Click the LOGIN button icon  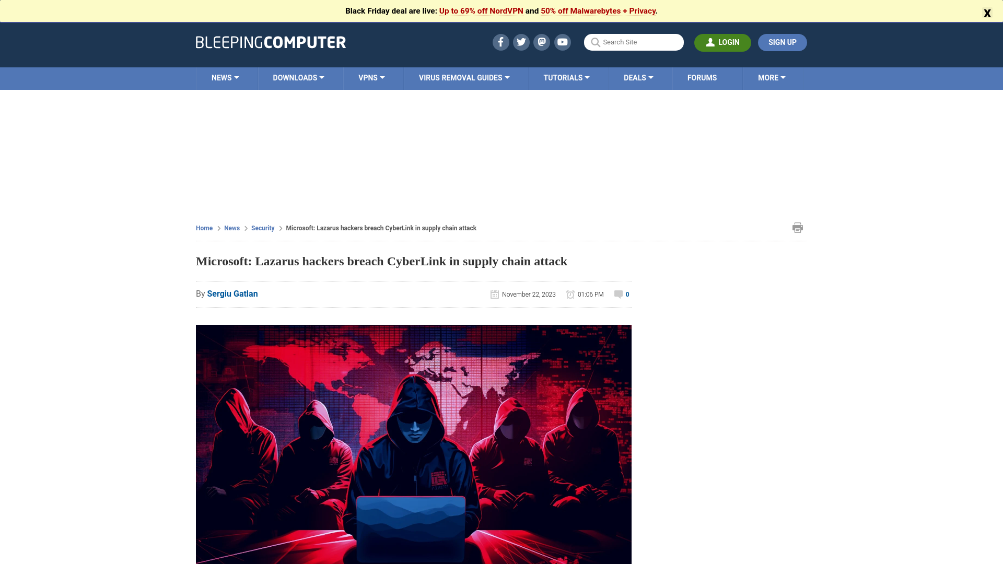711,42
